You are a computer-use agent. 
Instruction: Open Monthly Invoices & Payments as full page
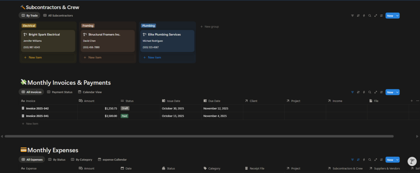click(376, 92)
